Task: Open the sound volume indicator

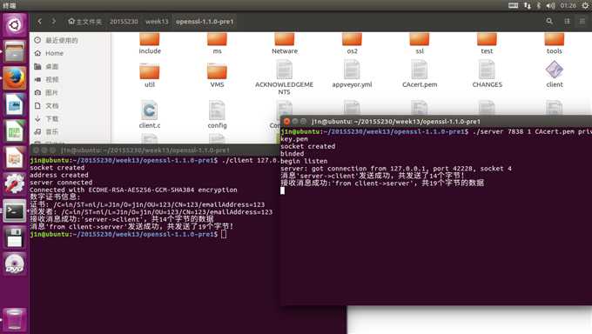Action: coord(550,5)
